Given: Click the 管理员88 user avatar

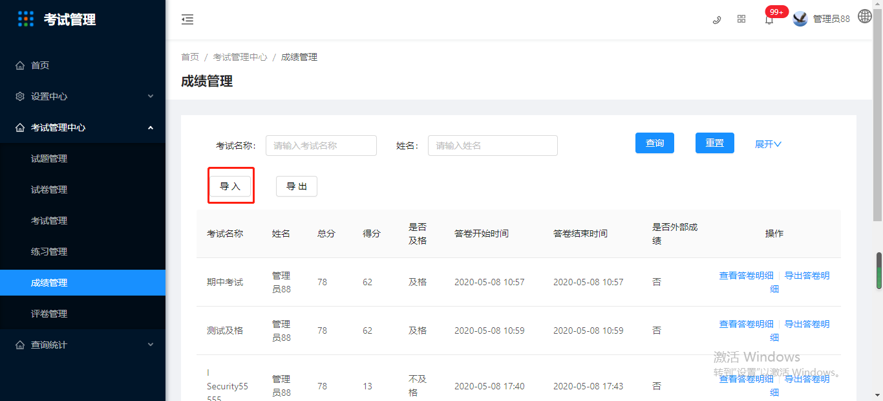Looking at the screenshot, I should click(800, 19).
